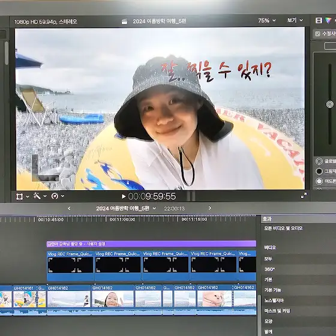The image size is (336, 336).
Task: Select 노스텔지아 effects category
Action: tap(274, 300)
